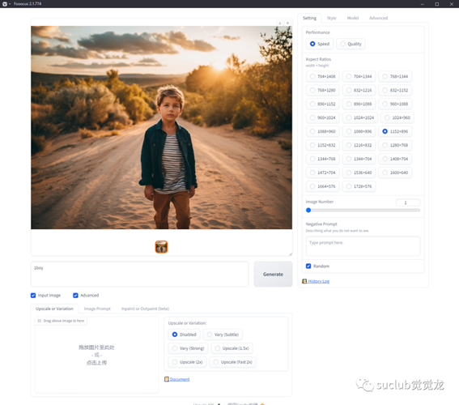Click the Document icon beside the link

pyautogui.click(x=167, y=379)
